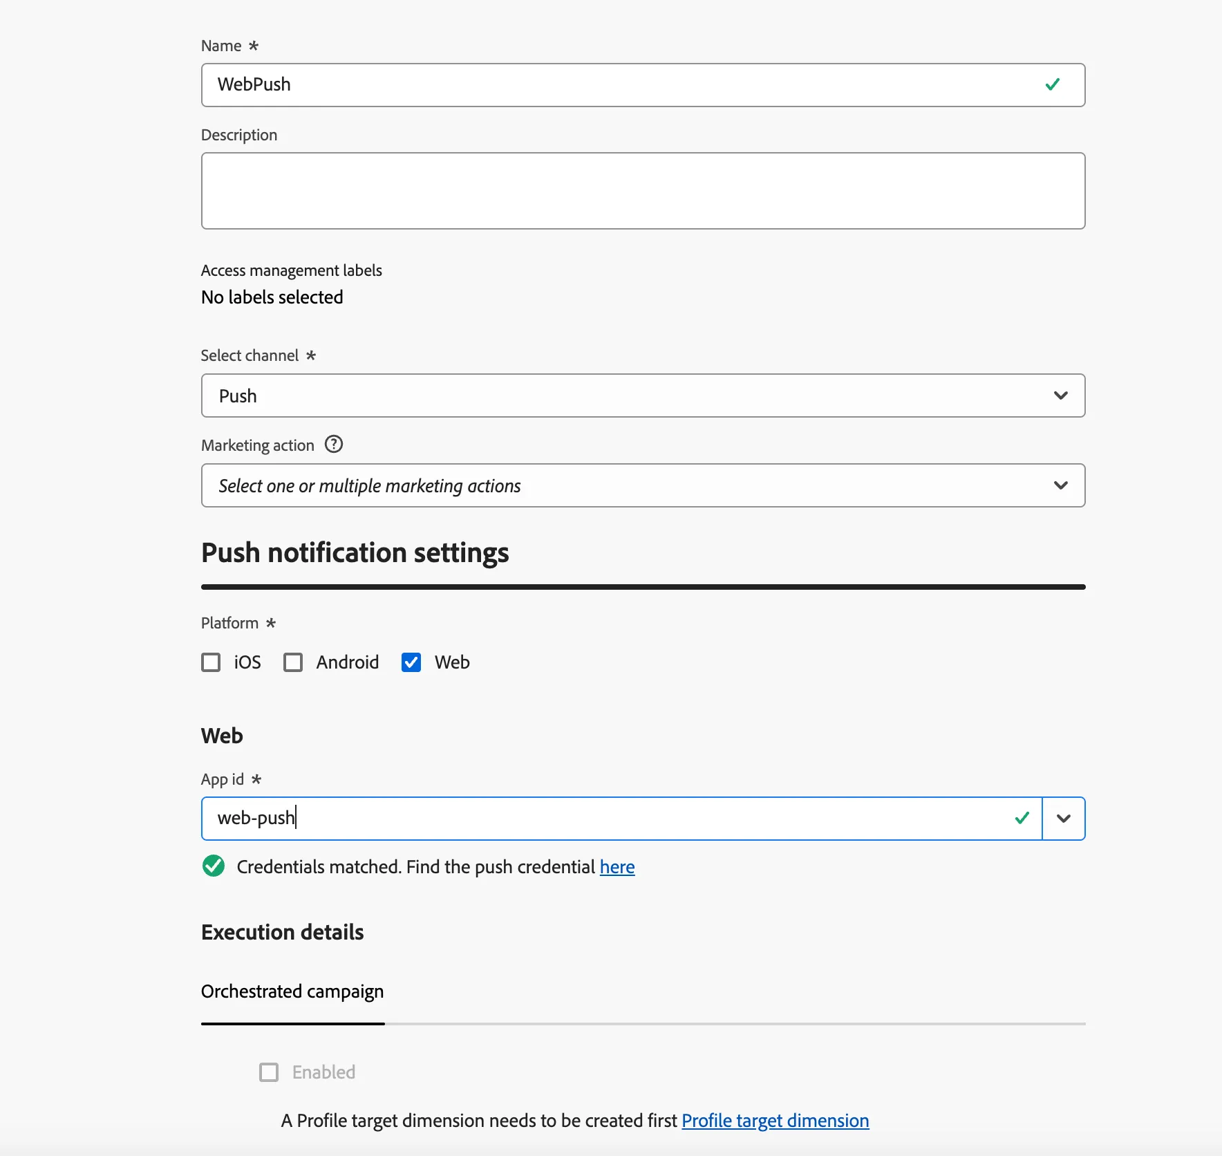Click the 'Execution details' heading

tap(283, 932)
